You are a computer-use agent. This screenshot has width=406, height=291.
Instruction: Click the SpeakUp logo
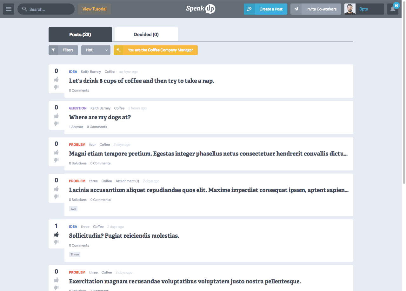pos(201,9)
